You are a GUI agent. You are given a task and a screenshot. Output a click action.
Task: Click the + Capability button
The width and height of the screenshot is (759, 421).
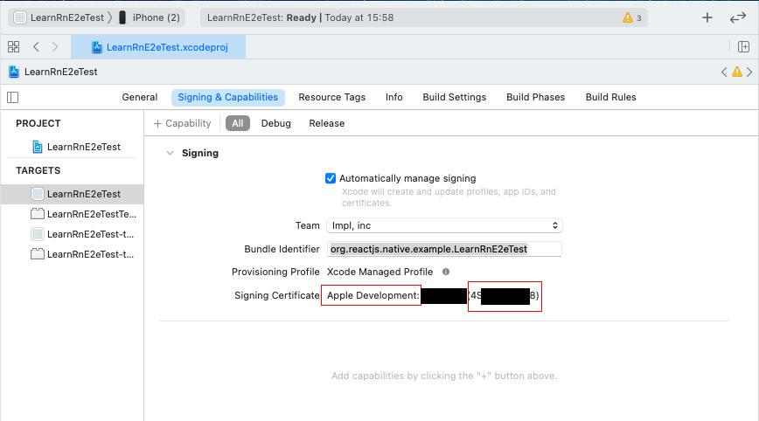coord(183,123)
